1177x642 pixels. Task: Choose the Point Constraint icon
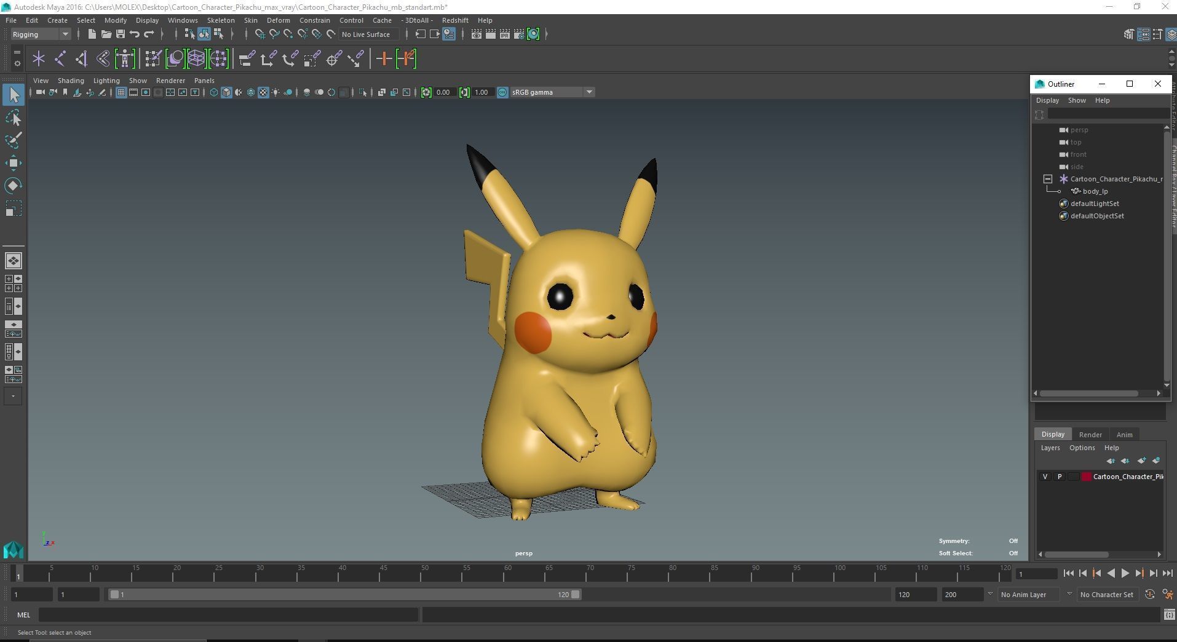[x=269, y=59]
